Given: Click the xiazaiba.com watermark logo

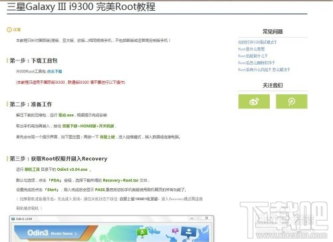Looking at the screenshot, I should click(x=284, y=220).
